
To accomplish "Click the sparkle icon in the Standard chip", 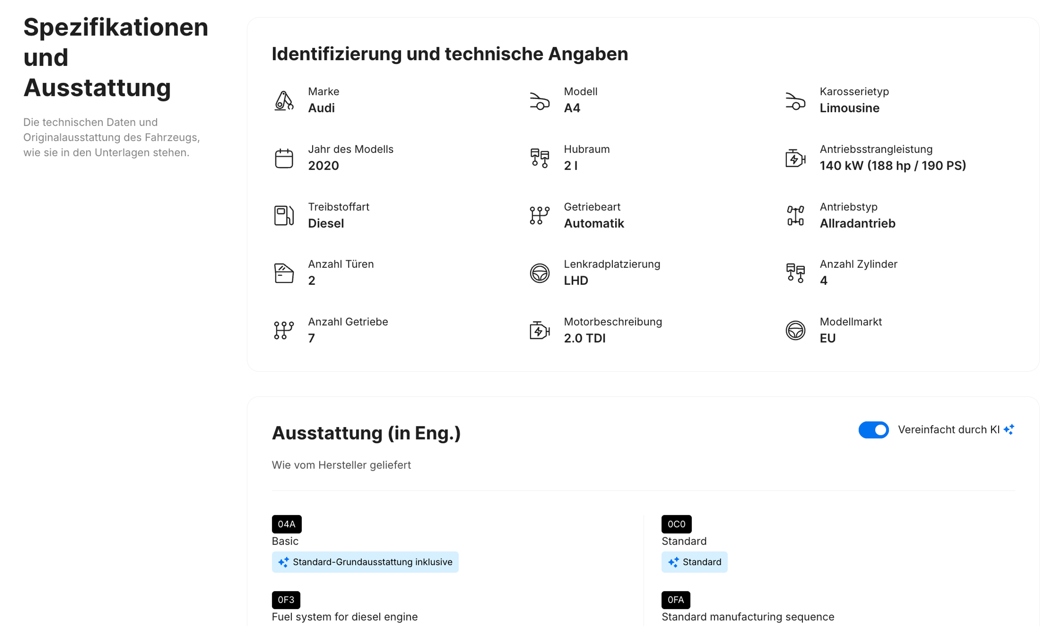I will 673,562.
